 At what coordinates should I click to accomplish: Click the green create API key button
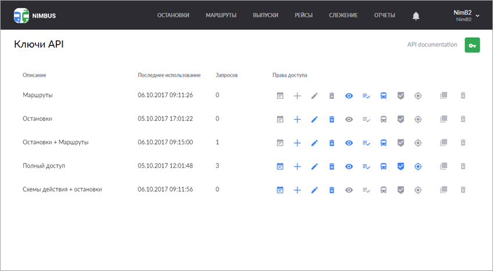point(472,45)
